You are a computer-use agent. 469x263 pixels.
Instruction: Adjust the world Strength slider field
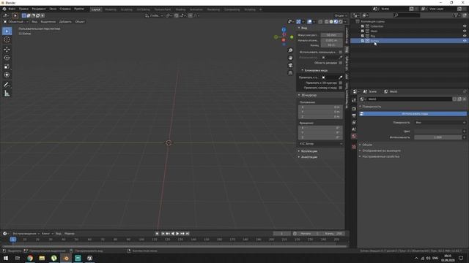[438, 137]
